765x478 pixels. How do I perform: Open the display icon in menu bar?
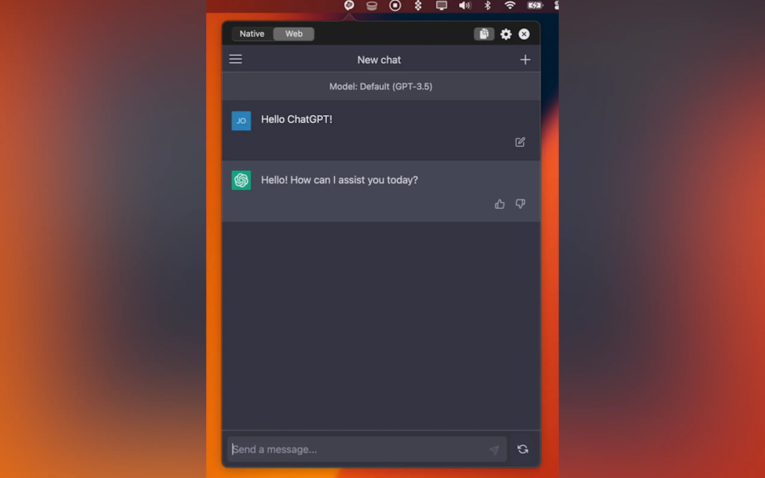click(x=442, y=5)
